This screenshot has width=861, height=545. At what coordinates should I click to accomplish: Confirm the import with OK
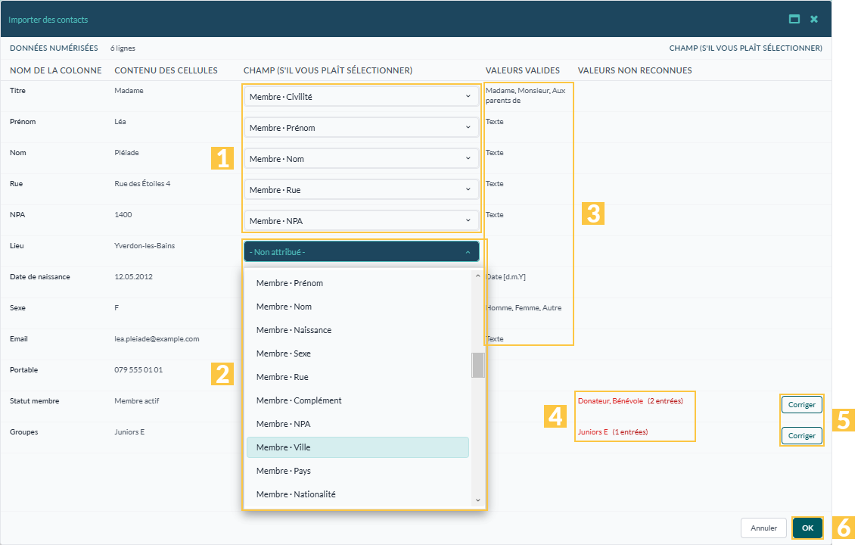807,528
